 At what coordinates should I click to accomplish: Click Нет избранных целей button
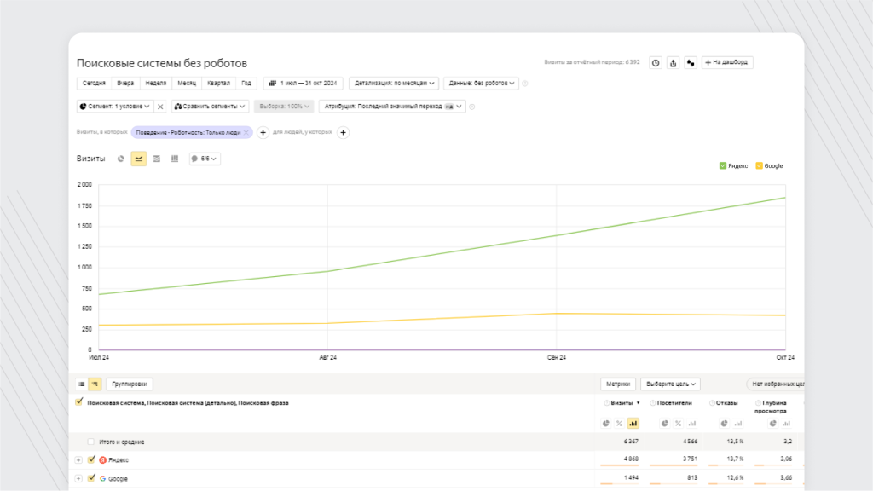(x=775, y=384)
